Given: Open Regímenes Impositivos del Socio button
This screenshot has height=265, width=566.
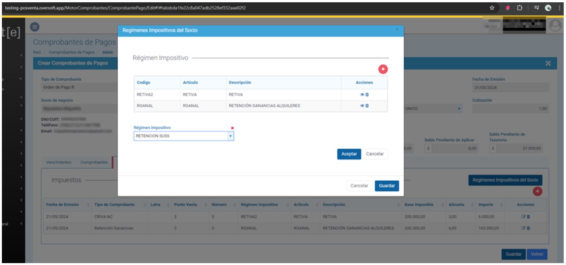Looking at the screenshot, I should [x=505, y=180].
